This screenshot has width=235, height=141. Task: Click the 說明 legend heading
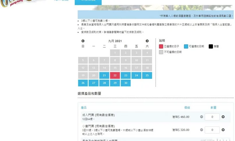click(162, 41)
